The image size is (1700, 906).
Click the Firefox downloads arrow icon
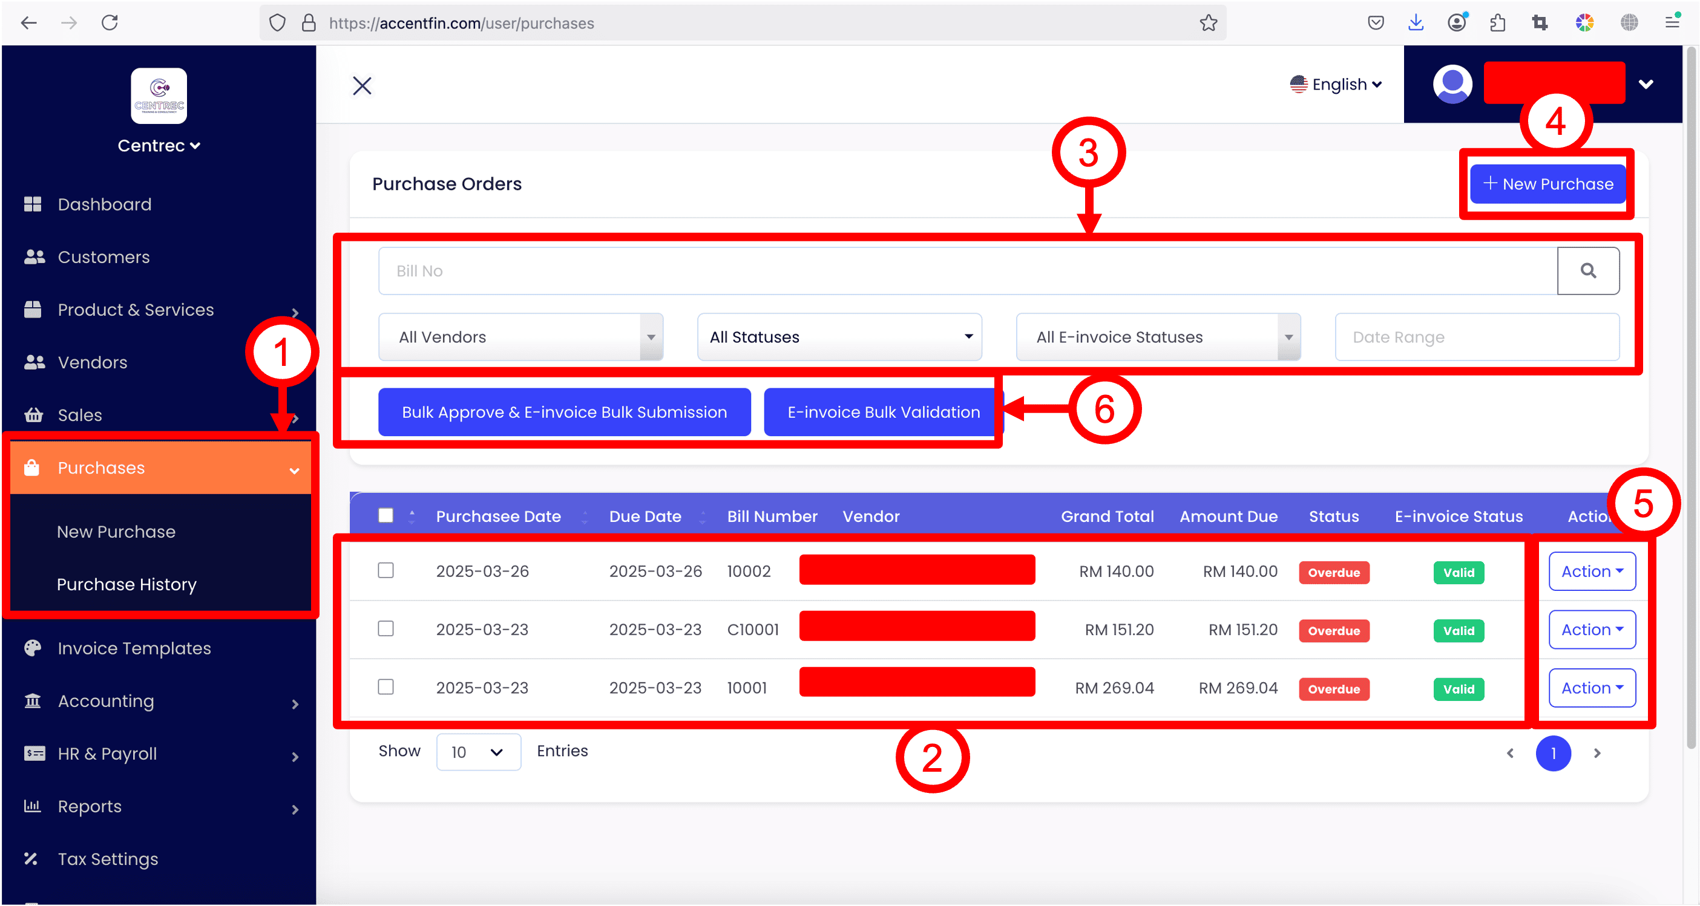[x=1416, y=23]
